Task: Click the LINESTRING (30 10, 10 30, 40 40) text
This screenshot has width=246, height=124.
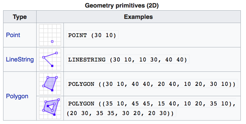Action: click(x=128, y=59)
